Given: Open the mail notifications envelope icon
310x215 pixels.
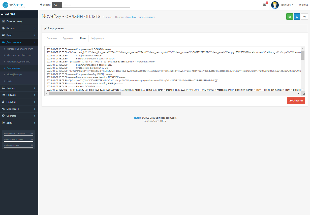Looking at the screenshot, I should 264,5.
